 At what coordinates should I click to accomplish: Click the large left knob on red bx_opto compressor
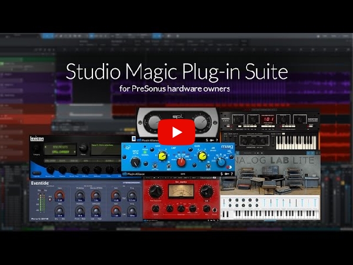tap(155, 191)
